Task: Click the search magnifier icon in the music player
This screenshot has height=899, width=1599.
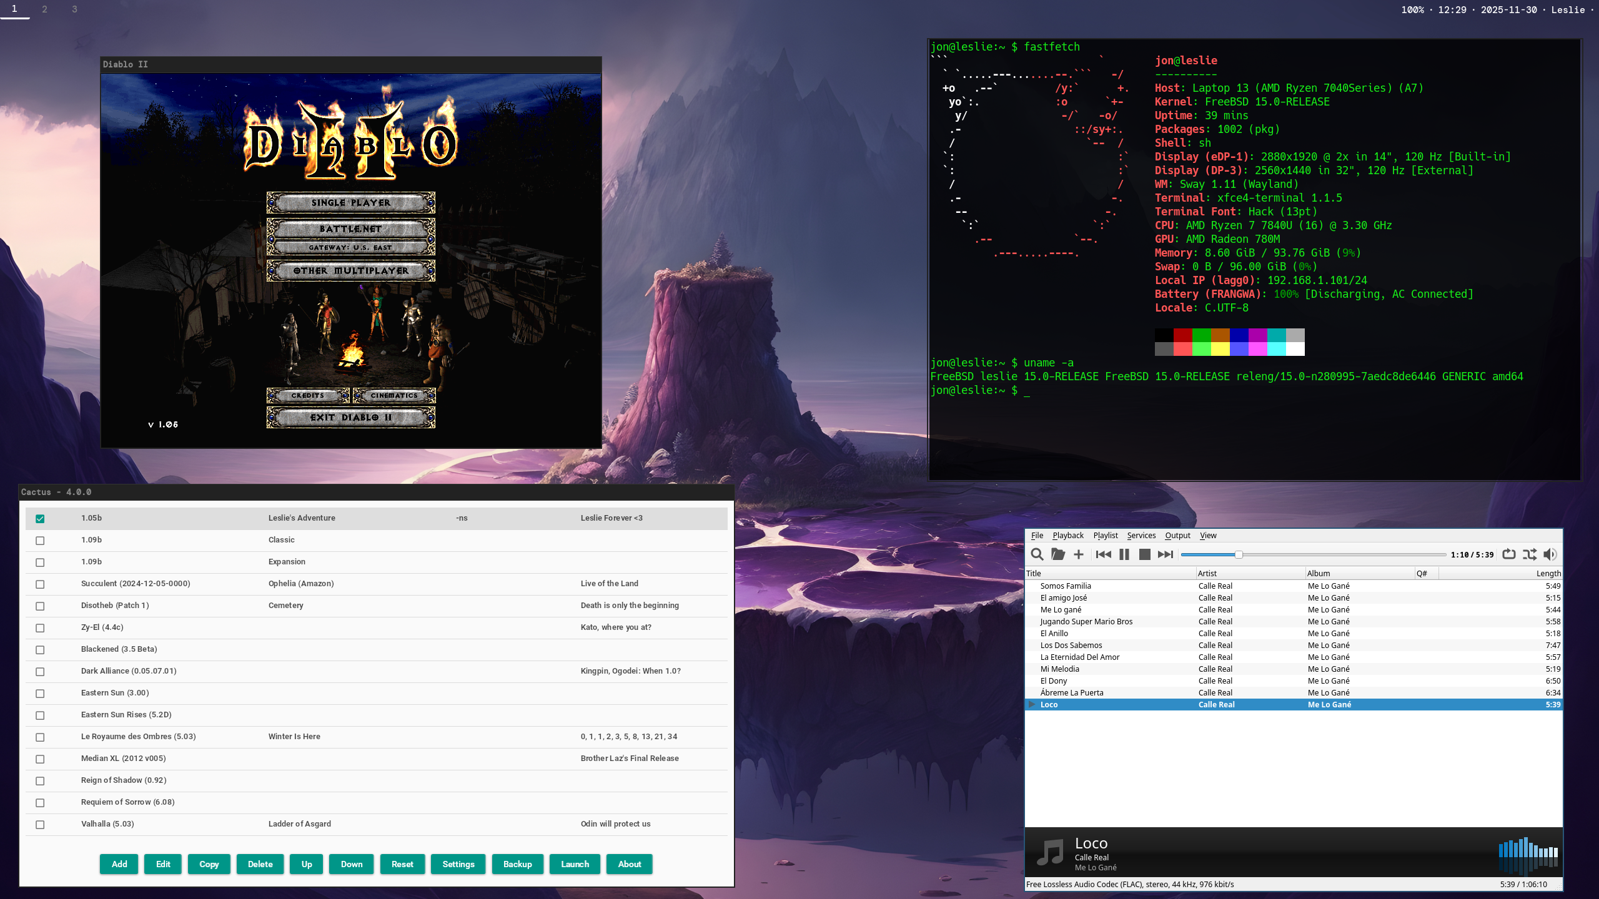Action: tap(1037, 554)
